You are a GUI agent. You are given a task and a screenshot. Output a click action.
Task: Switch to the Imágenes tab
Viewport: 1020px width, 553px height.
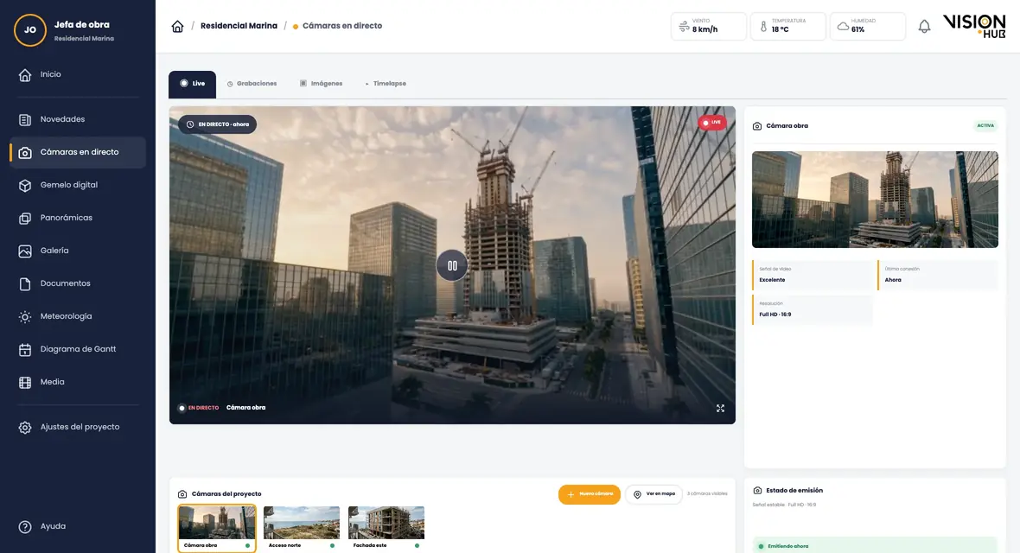[322, 84]
